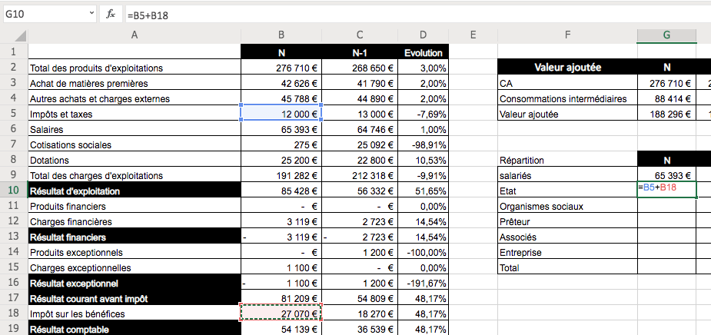711x335 pixels.
Task: Click the Résultat d'exploitation label cell
Action: (x=134, y=191)
